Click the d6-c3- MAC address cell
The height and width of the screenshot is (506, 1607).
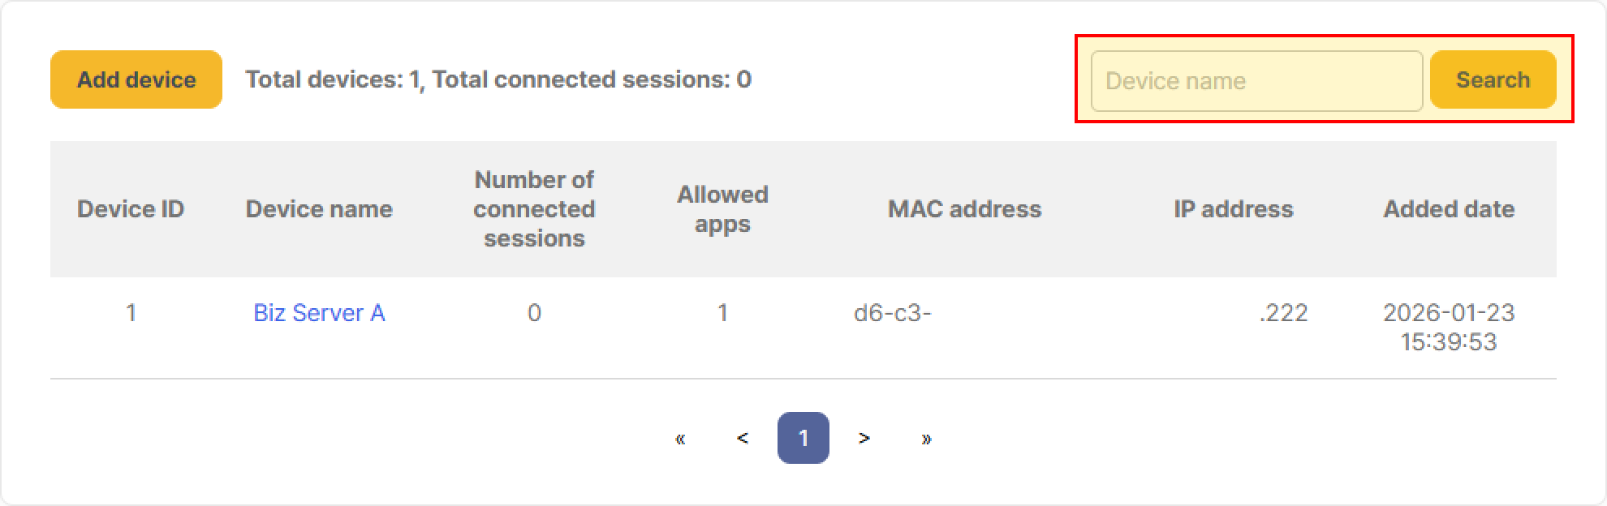click(x=893, y=313)
